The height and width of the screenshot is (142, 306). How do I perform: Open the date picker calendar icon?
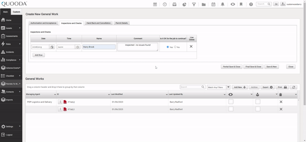point(52,47)
